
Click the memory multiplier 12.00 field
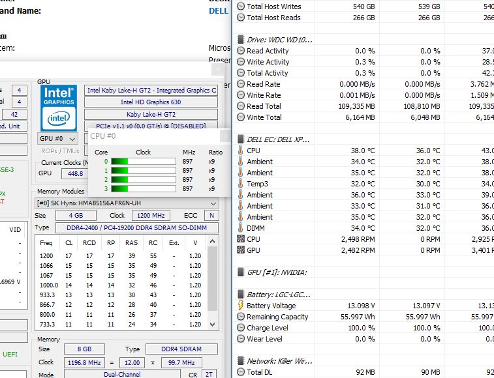(x=132, y=362)
